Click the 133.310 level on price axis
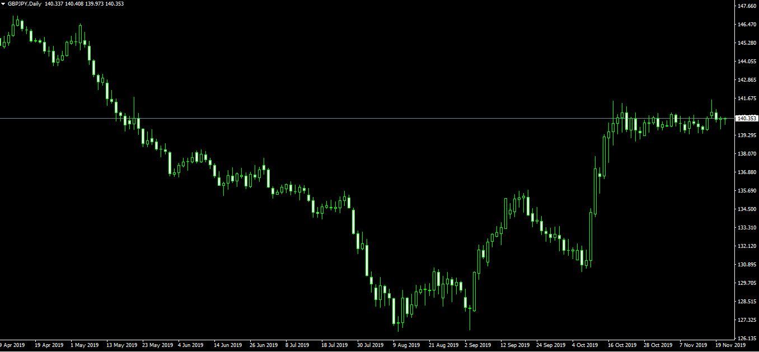 [747, 228]
